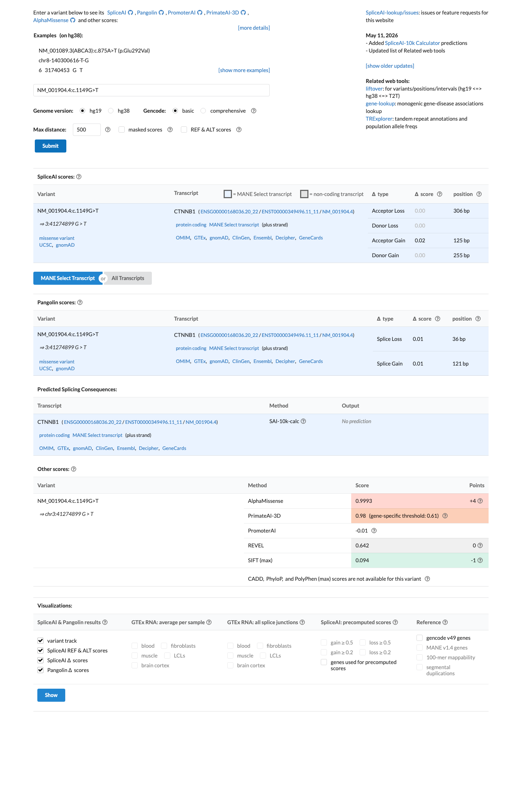This screenshot has width=527, height=797.
Task: Open the gene-lookup tool link
Action: 380,104
